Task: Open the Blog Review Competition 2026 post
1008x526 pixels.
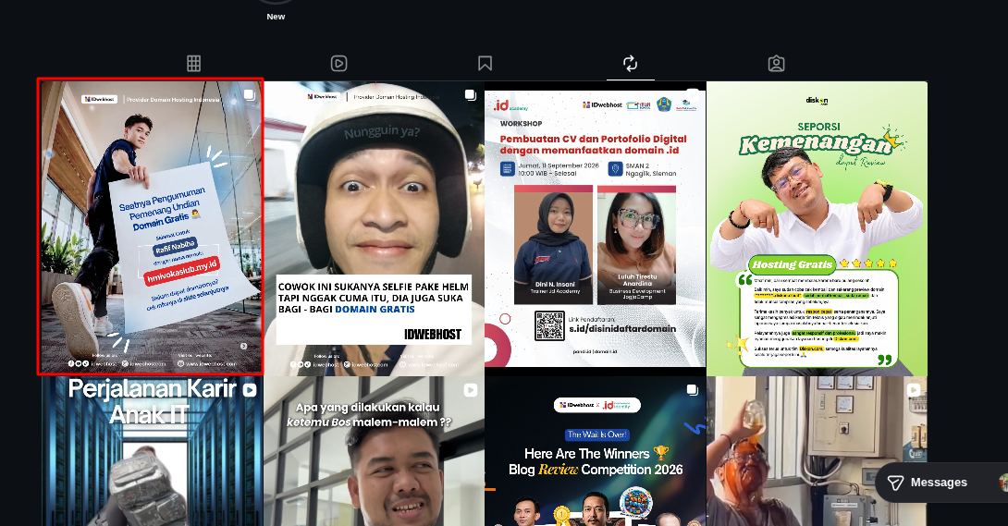Action: click(595, 451)
